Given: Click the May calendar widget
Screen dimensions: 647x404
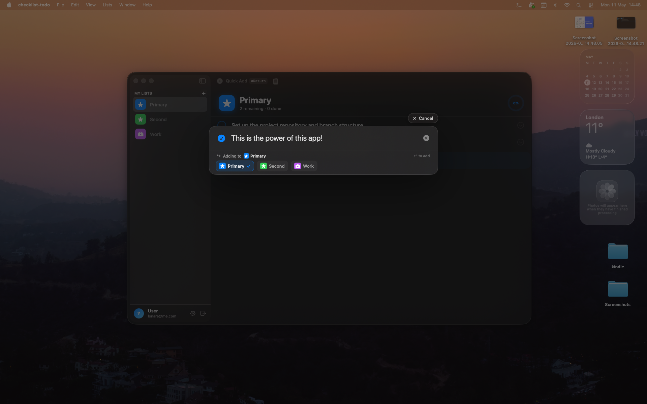Looking at the screenshot, I should 607,76.
